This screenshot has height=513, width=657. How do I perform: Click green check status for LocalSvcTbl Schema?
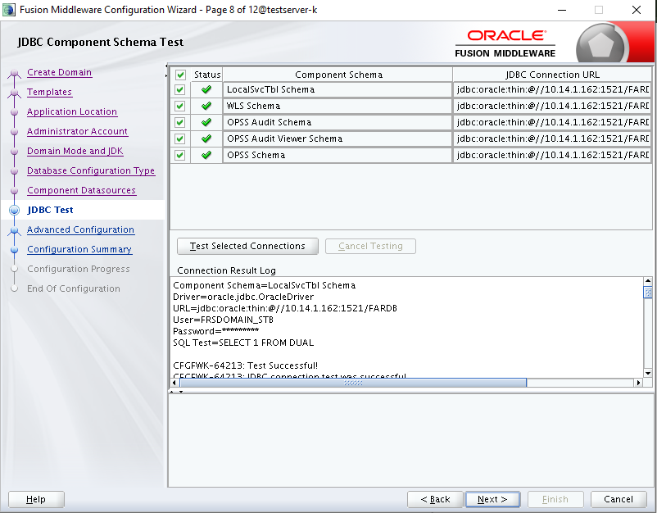(x=206, y=89)
